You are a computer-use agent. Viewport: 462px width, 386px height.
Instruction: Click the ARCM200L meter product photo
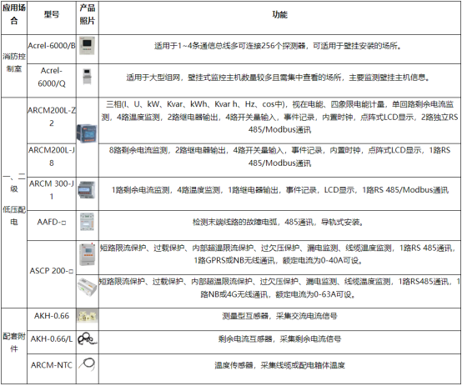pyautogui.click(x=87, y=133)
